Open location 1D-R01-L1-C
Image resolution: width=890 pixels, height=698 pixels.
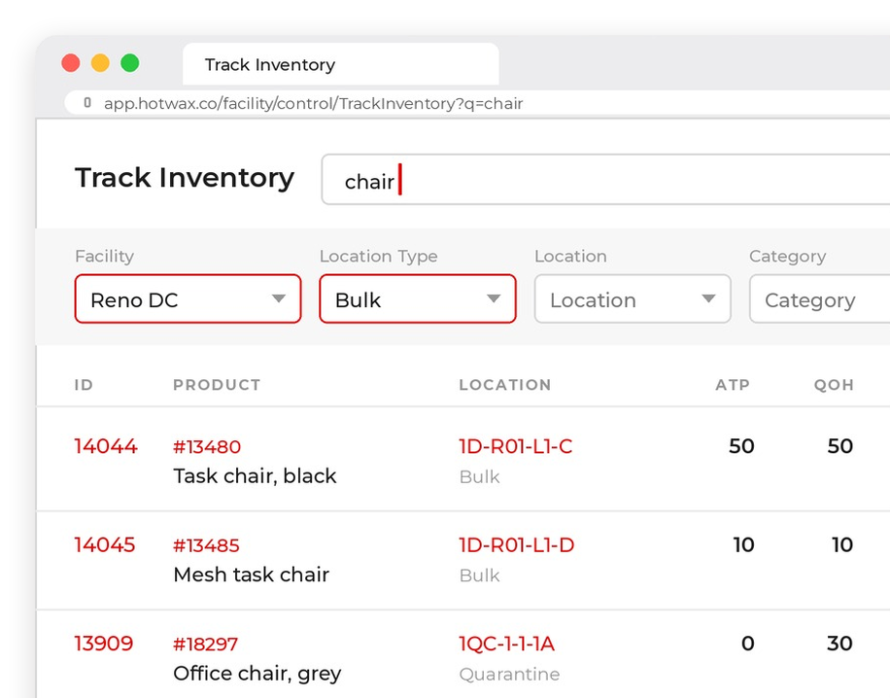pyautogui.click(x=516, y=446)
